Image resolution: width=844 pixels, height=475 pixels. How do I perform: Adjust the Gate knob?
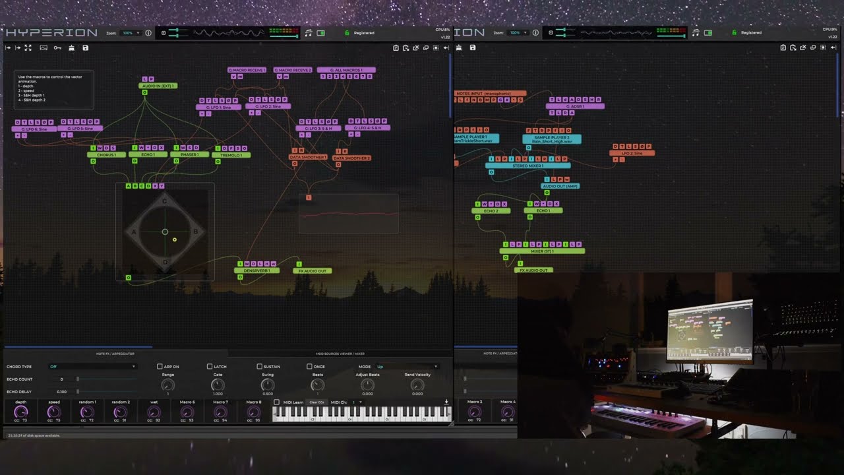click(x=218, y=385)
